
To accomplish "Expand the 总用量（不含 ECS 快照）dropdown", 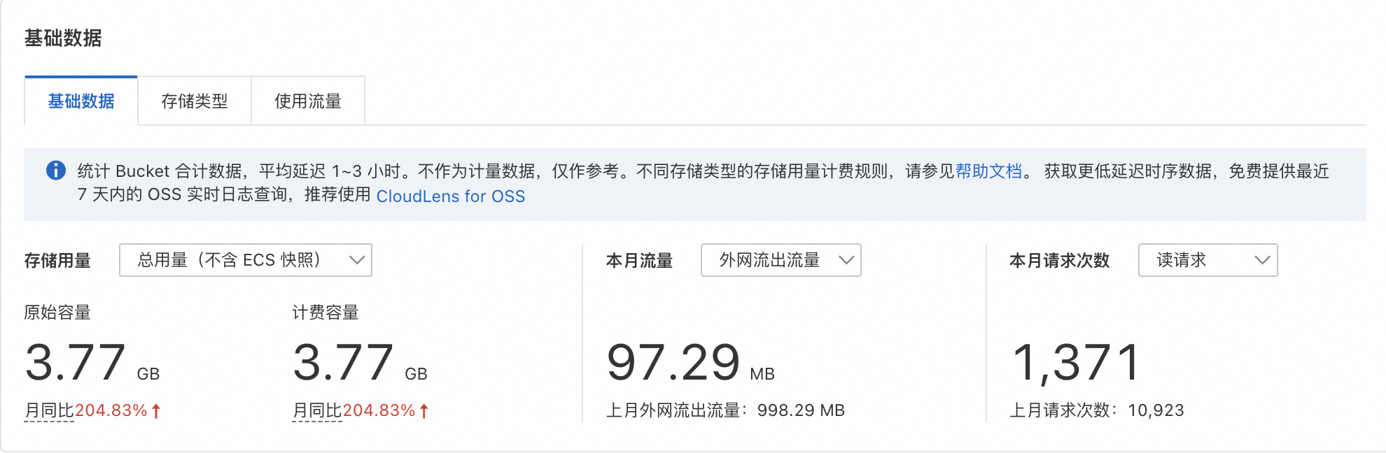I will pos(245,260).
